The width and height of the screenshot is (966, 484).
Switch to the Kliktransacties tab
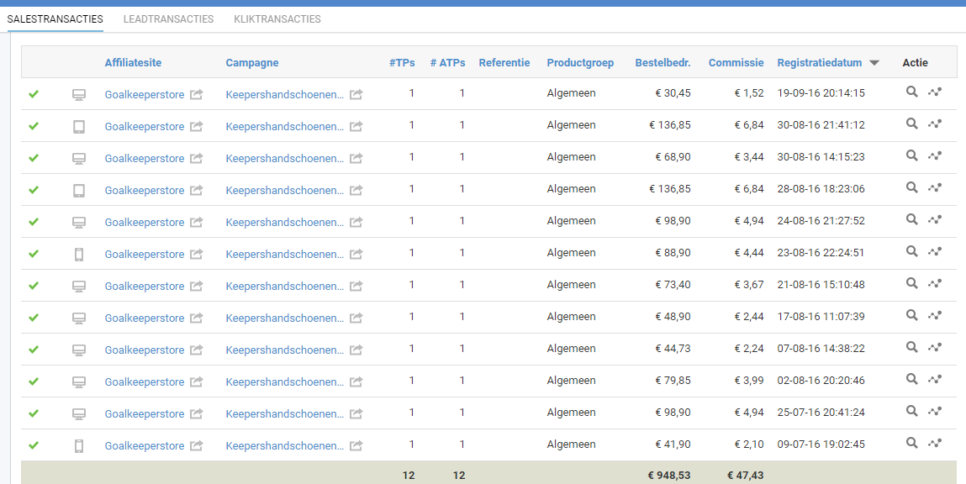tap(277, 19)
